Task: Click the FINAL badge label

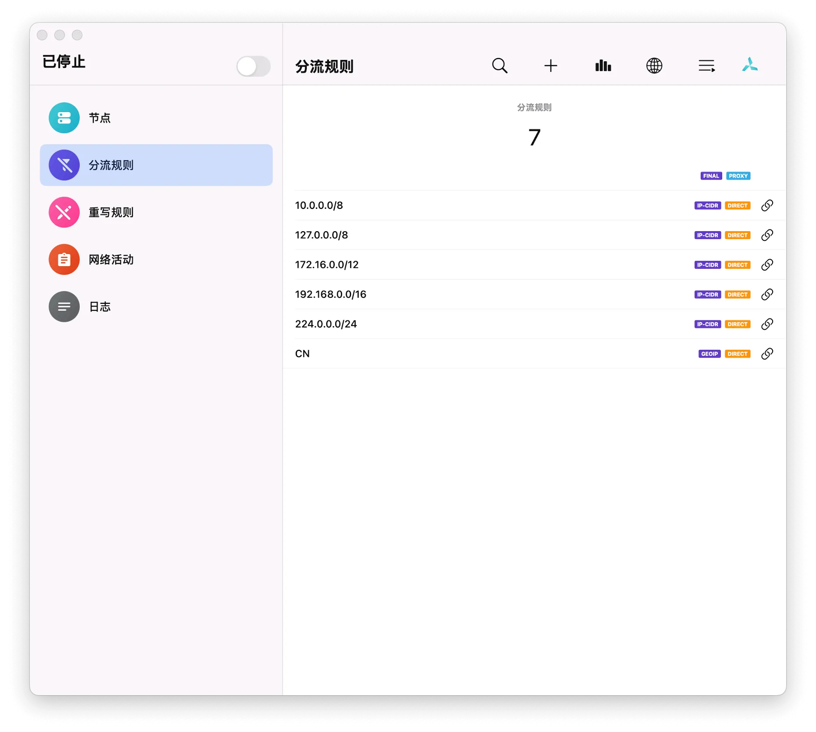Action: [711, 176]
